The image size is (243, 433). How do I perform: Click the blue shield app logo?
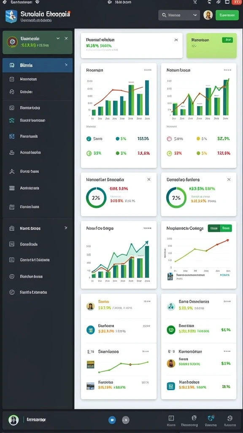click(x=11, y=16)
